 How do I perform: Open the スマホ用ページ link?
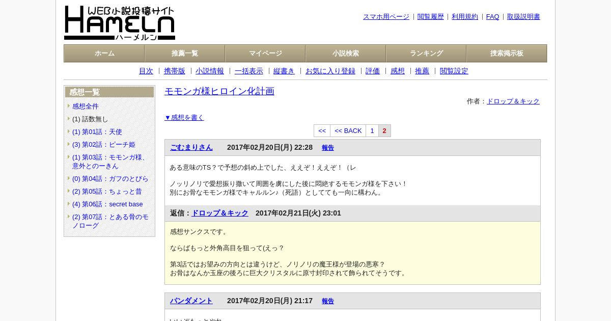[x=386, y=17]
